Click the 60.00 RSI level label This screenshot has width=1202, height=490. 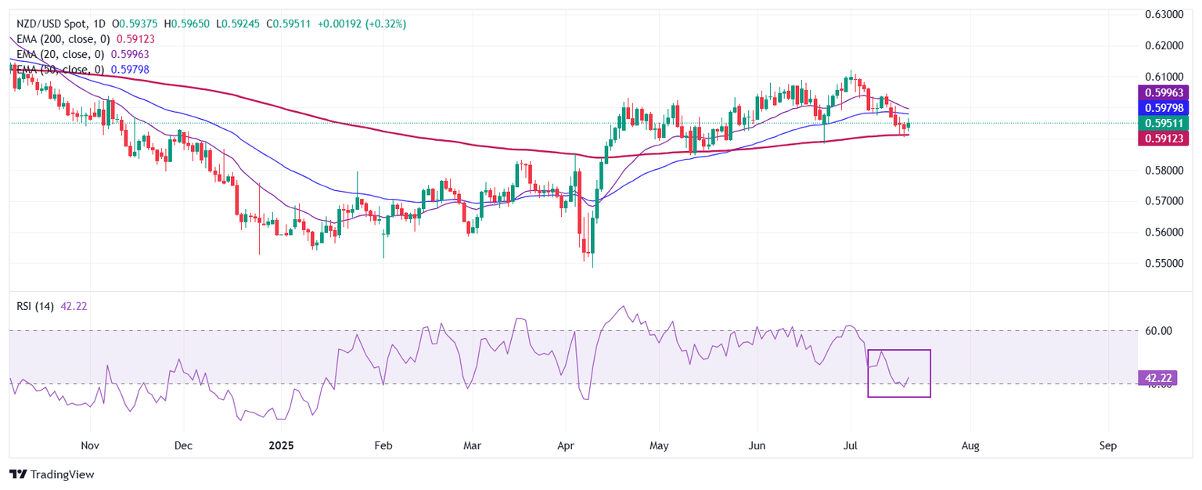[1157, 331]
